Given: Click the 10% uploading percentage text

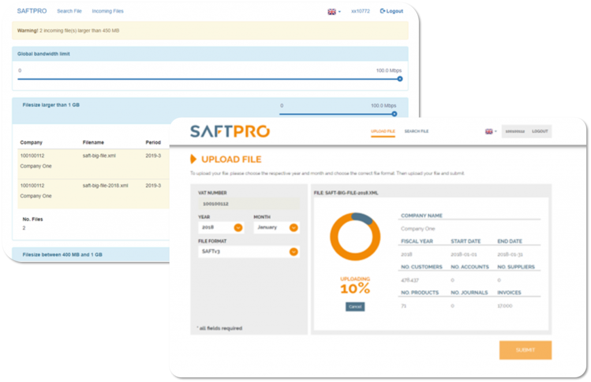Looking at the screenshot, I should pyautogui.click(x=355, y=289).
